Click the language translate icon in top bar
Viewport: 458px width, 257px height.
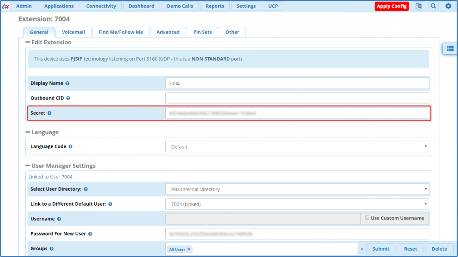[x=418, y=6]
